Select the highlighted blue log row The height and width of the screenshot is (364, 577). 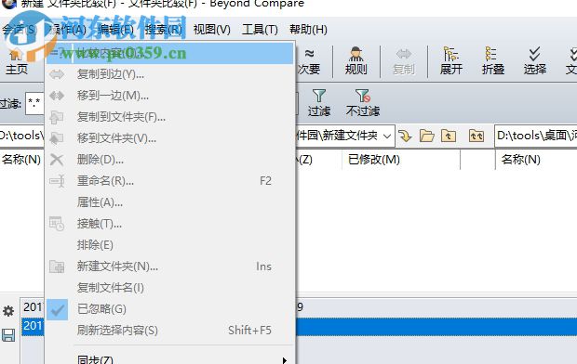pyautogui.click(x=299, y=326)
